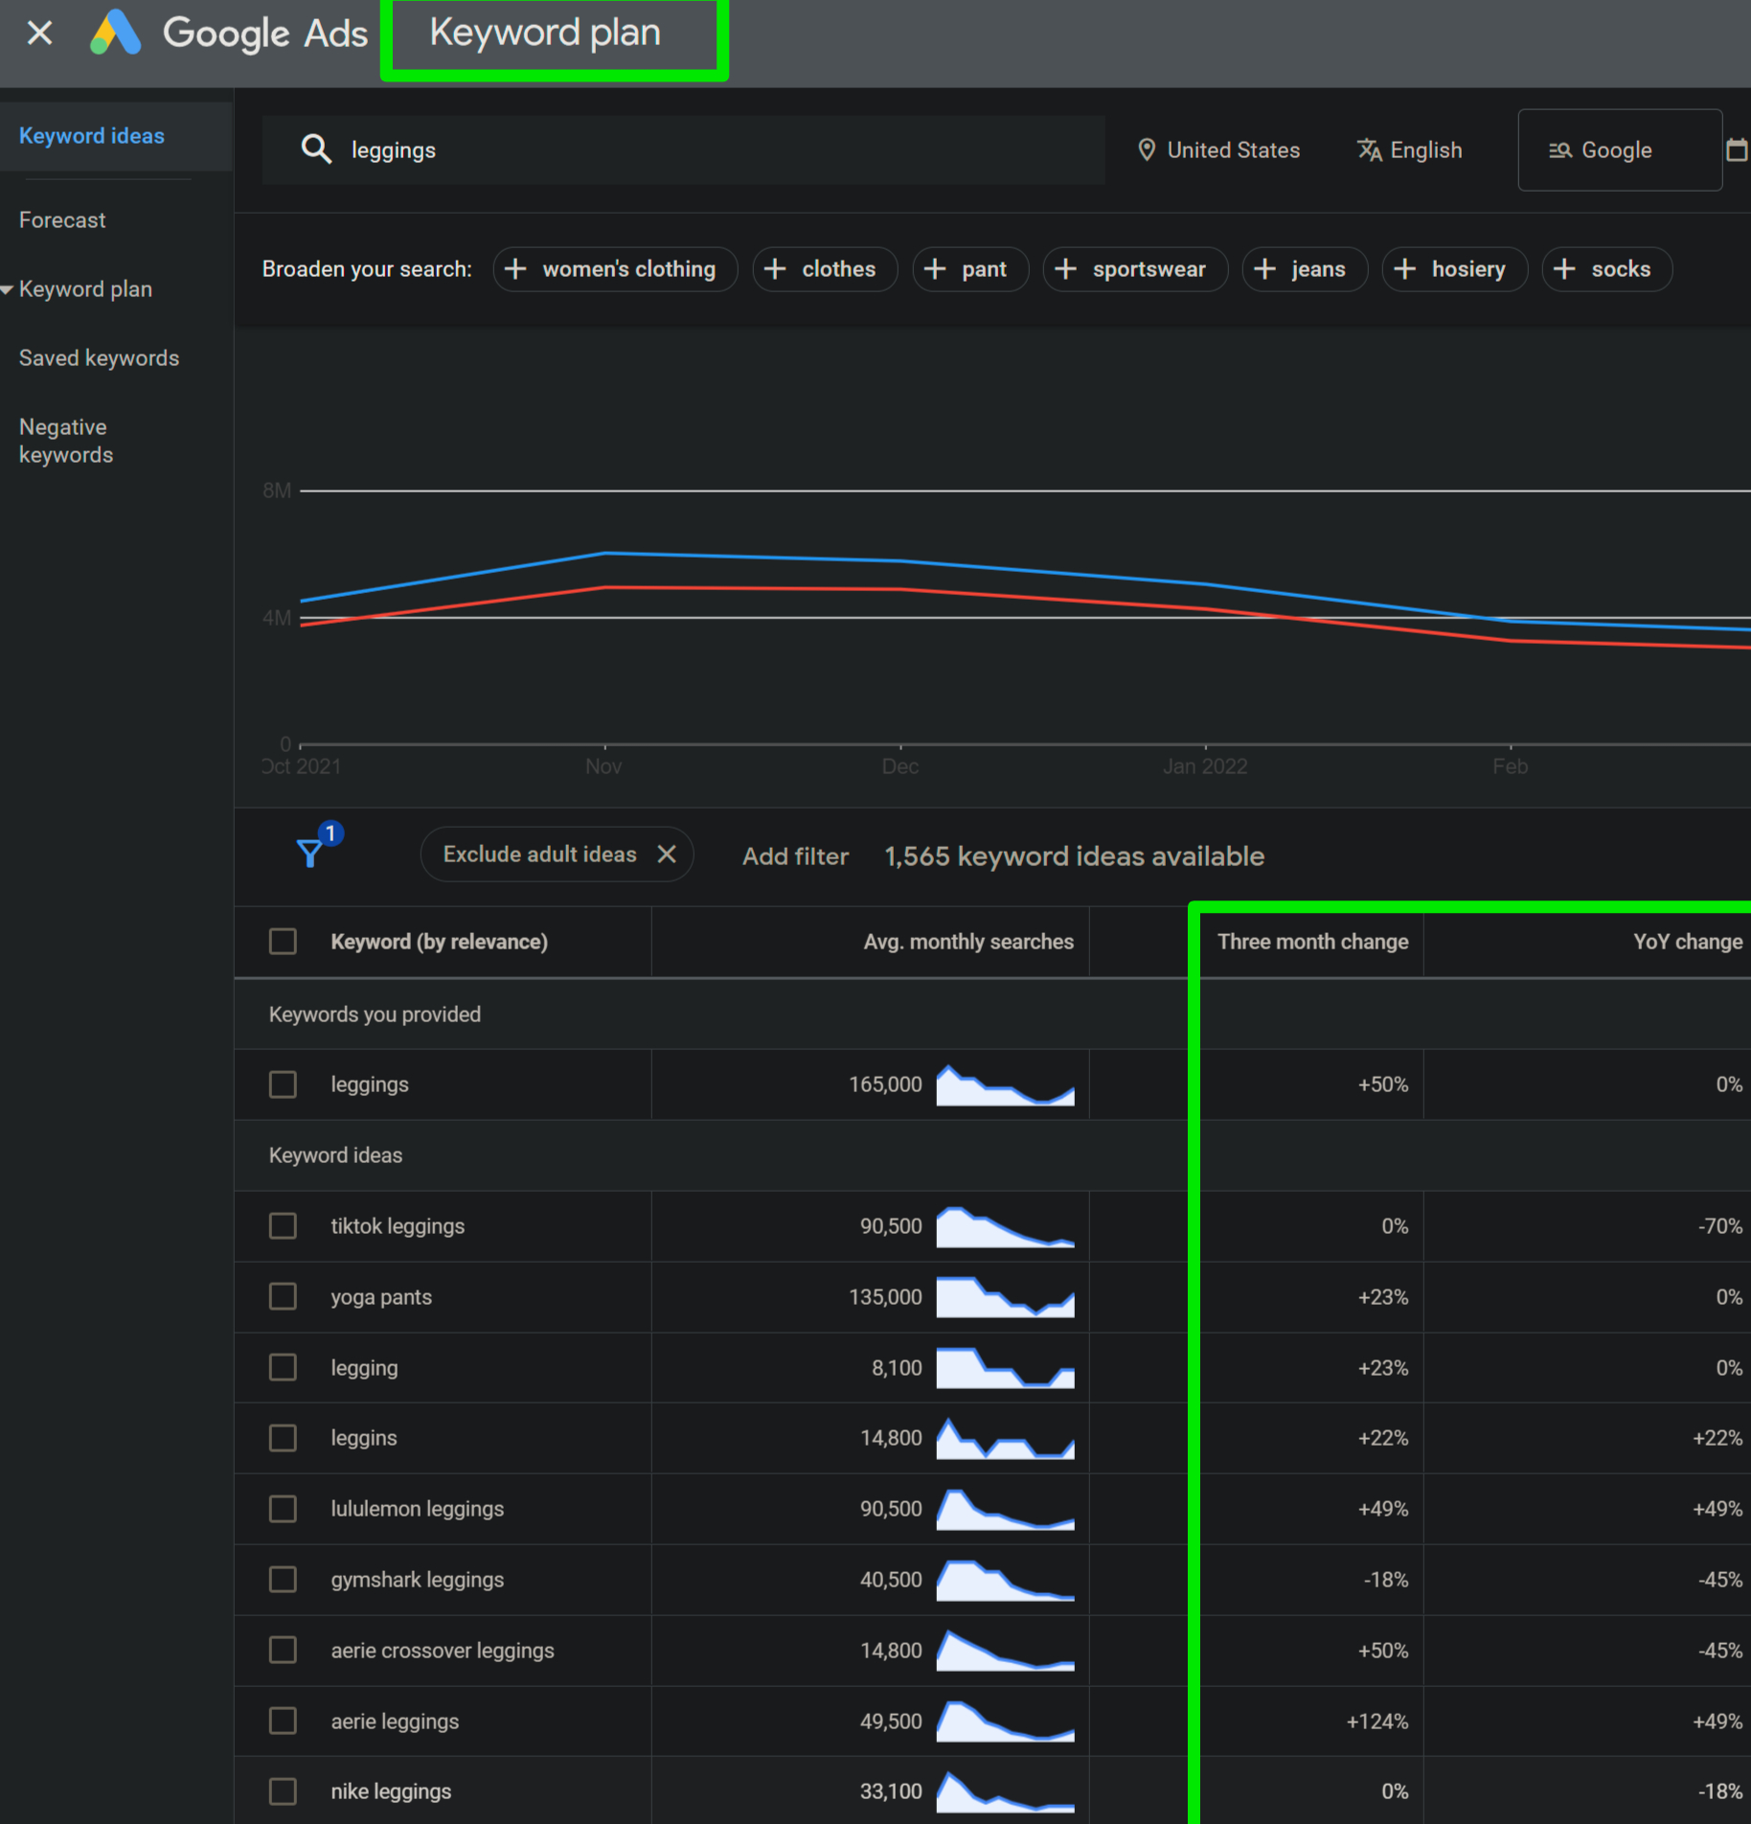Add women's clothing plus icon
This screenshot has height=1824, width=1751.
[x=515, y=269]
